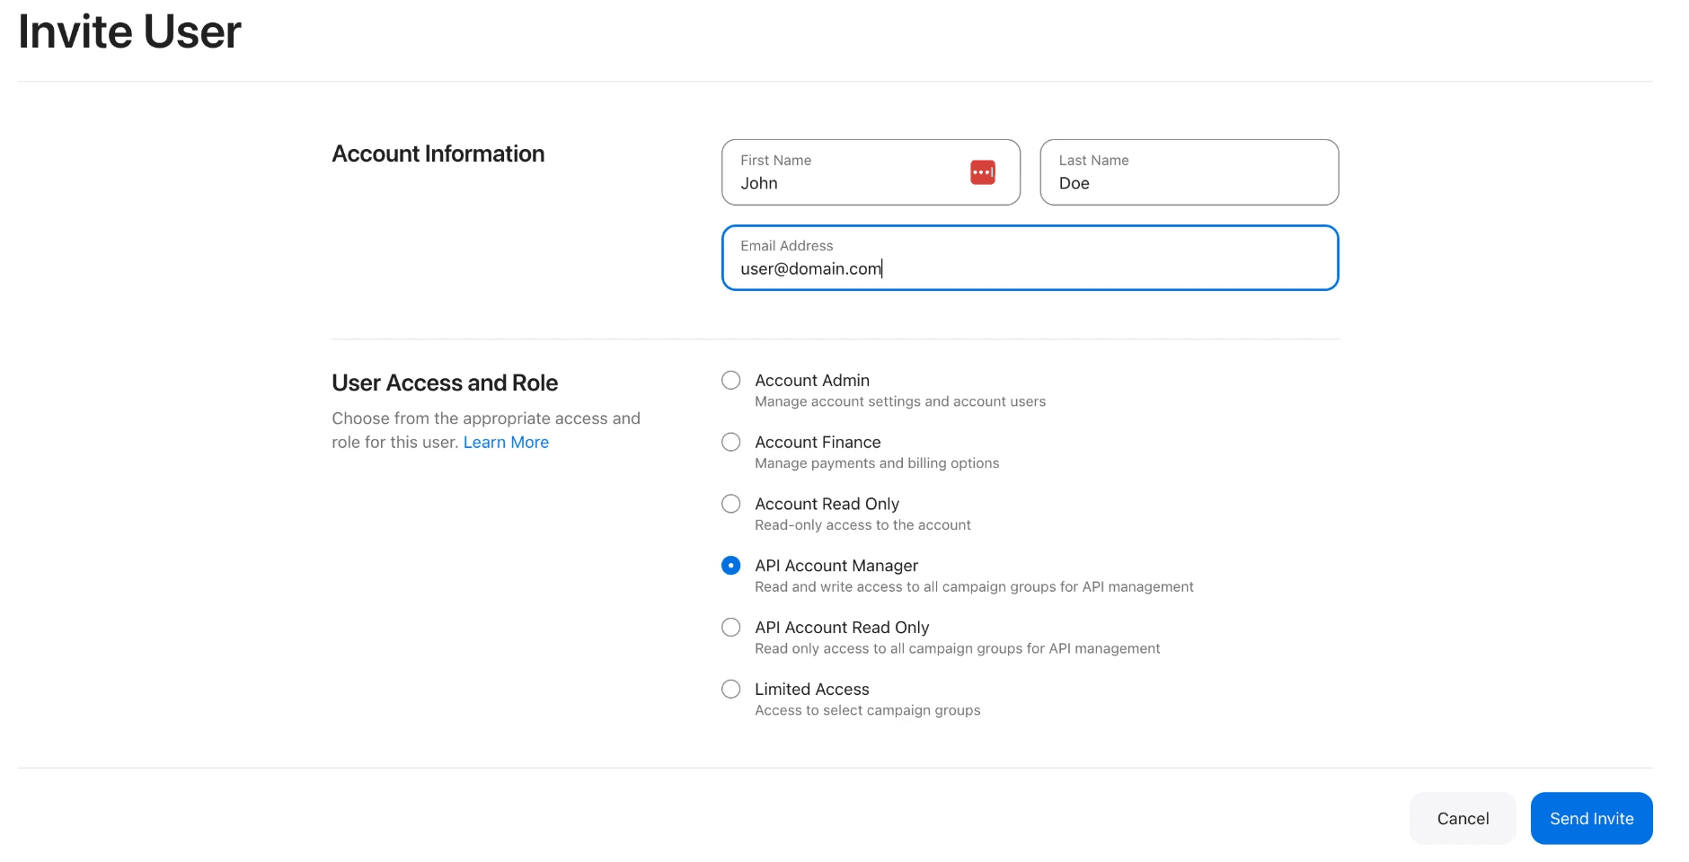Select the Account Finance radio button
The height and width of the screenshot is (862, 1689).
click(x=731, y=443)
